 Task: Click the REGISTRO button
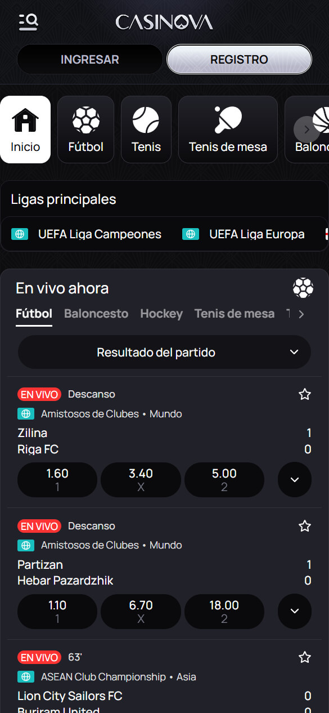click(x=239, y=59)
